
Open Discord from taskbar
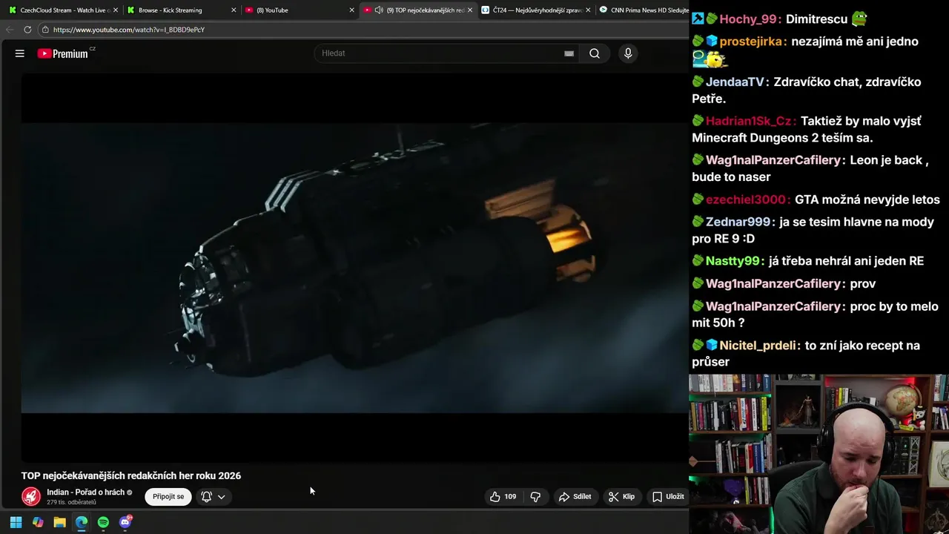tap(125, 522)
